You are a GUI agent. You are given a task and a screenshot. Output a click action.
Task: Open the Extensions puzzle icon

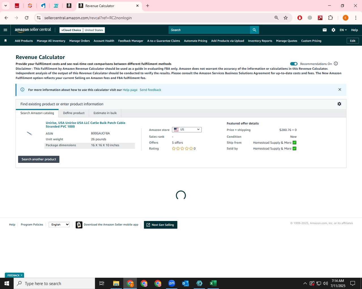pyautogui.click(x=330, y=18)
